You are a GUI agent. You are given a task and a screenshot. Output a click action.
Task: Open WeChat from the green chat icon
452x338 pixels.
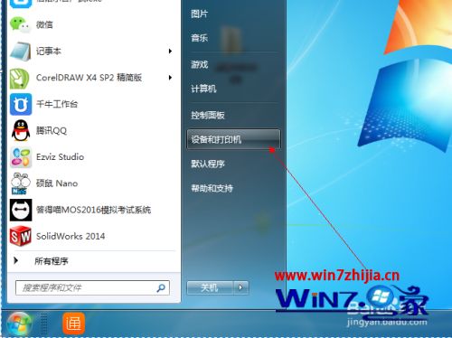20,24
